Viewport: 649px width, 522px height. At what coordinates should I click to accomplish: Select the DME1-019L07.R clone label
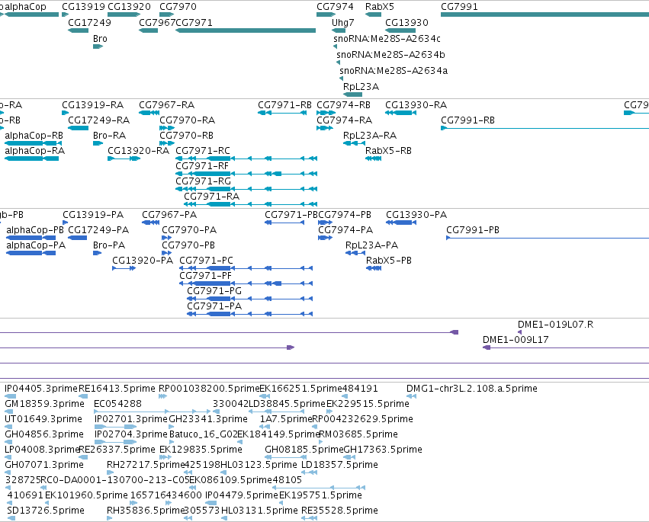click(x=555, y=325)
